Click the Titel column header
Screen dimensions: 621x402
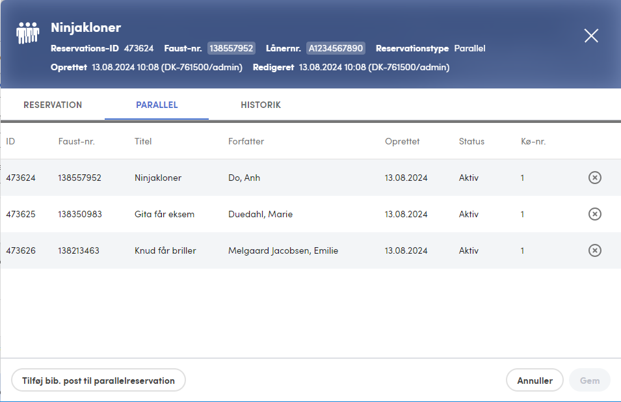pos(143,141)
